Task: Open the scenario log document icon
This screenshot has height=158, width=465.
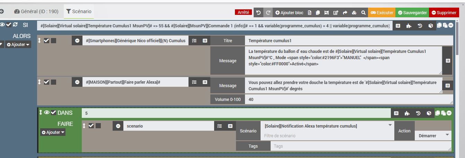Action: [310, 12]
